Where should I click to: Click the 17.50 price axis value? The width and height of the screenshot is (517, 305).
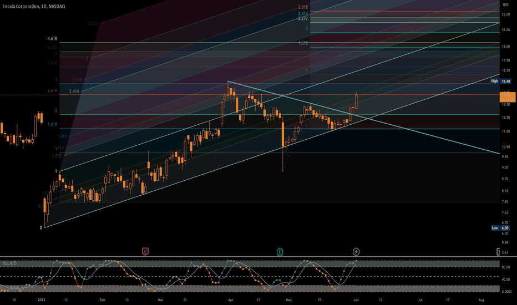tap(506, 60)
